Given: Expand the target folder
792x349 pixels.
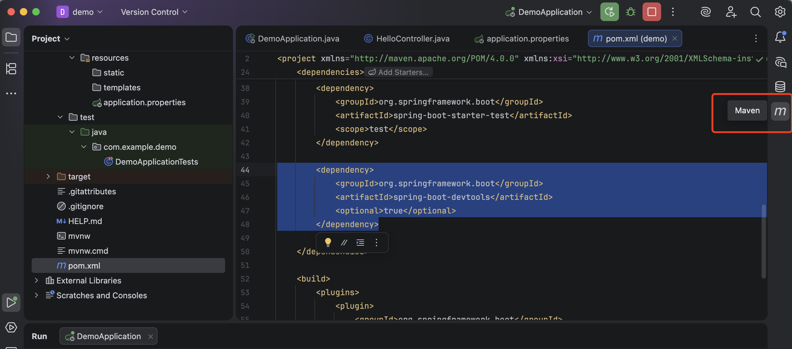Looking at the screenshot, I should [48, 176].
